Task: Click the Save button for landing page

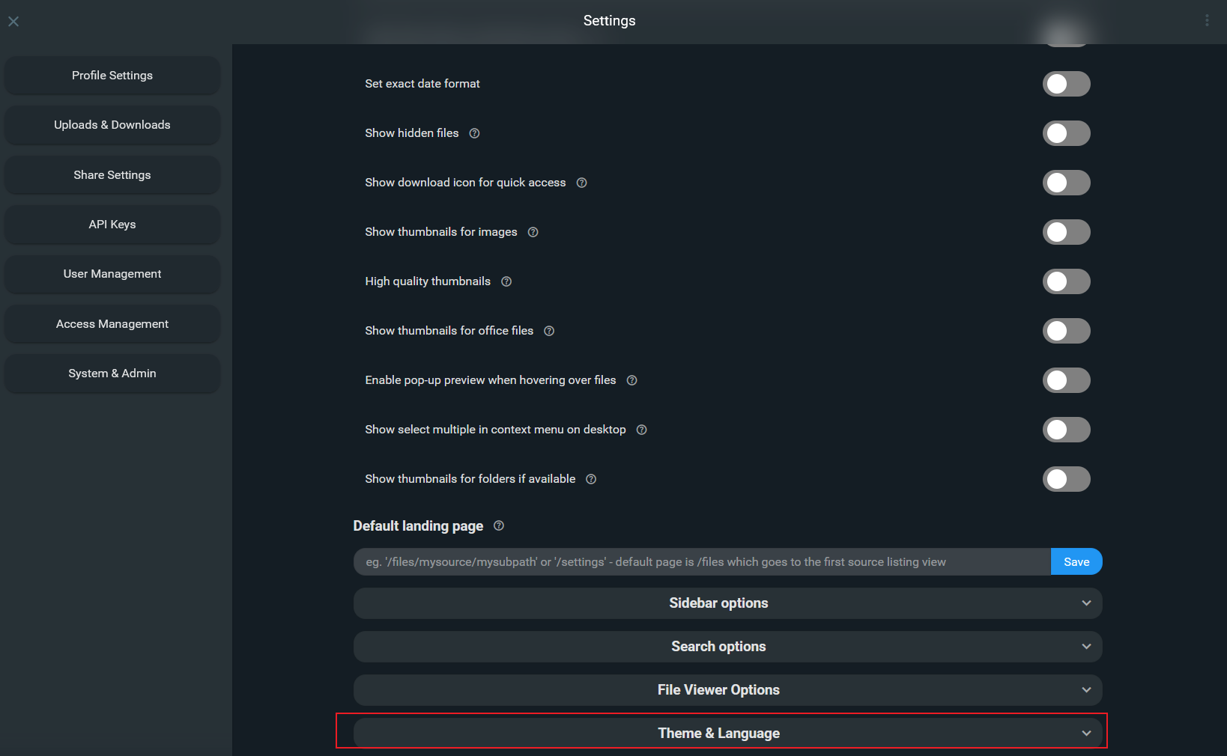Action: pos(1076,562)
